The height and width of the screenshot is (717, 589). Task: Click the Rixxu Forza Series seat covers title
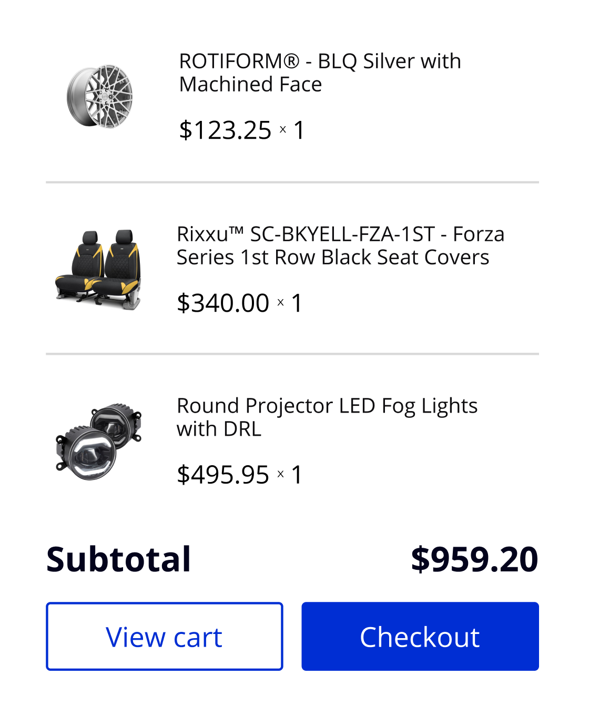tap(340, 245)
